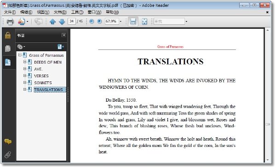Open the Find options dropdown arrow

pos(186,22)
